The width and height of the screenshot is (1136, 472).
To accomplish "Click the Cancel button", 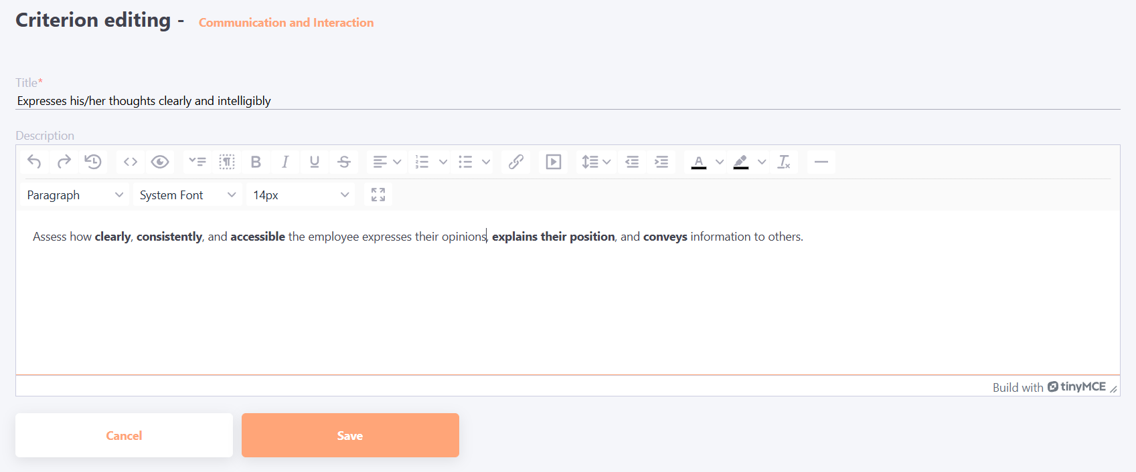I will point(124,435).
